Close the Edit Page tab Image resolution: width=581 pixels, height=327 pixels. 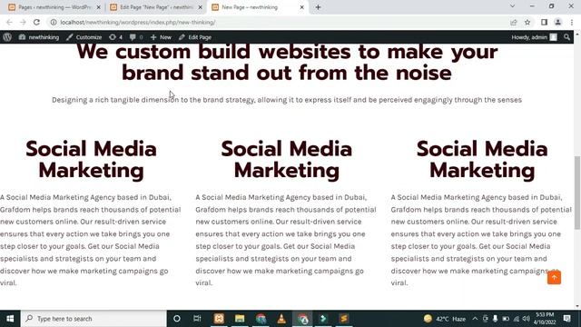(200, 7)
